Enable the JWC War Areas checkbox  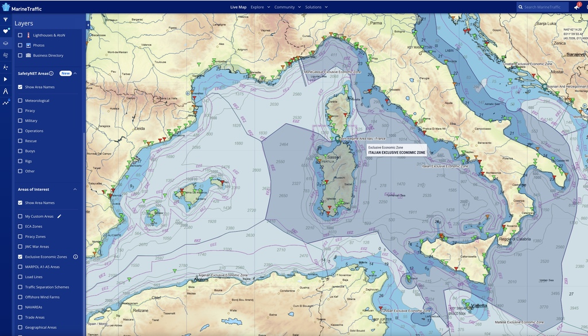[20, 247]
